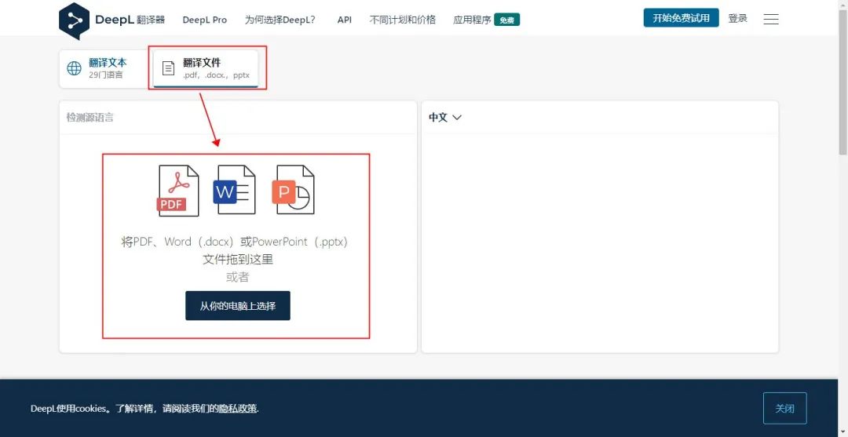Click 从你的电脑上选择 button
This screenshot has height=437, width=848.
click(238, 306)
